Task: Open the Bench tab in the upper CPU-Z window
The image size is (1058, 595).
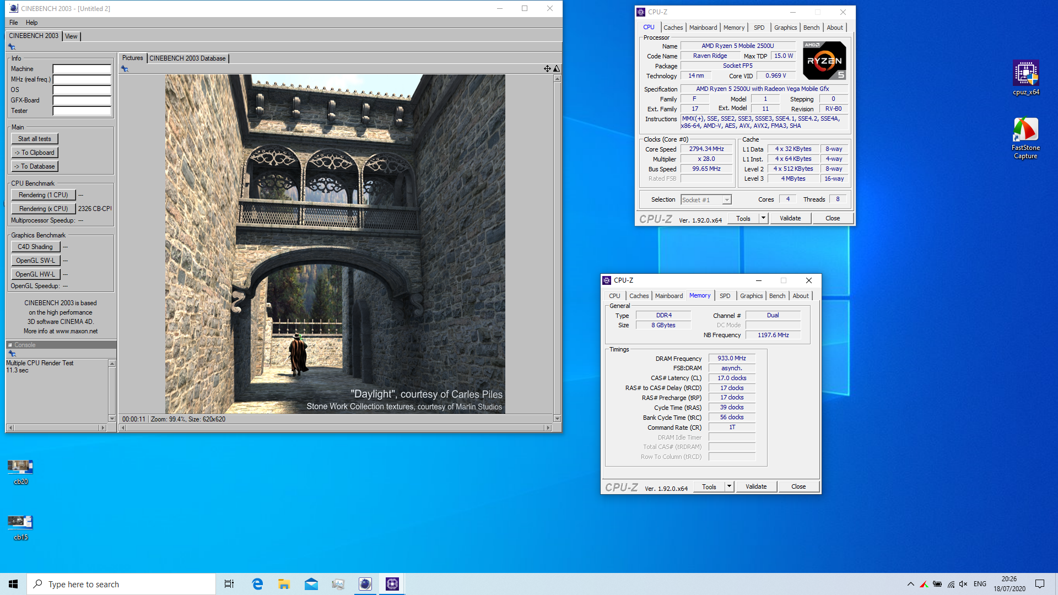Action: (811, 28)
